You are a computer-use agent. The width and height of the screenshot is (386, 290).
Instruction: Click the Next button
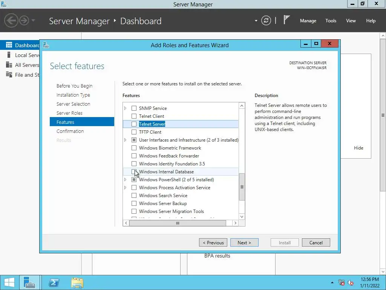pyautogui.click(x=244, y=242)
